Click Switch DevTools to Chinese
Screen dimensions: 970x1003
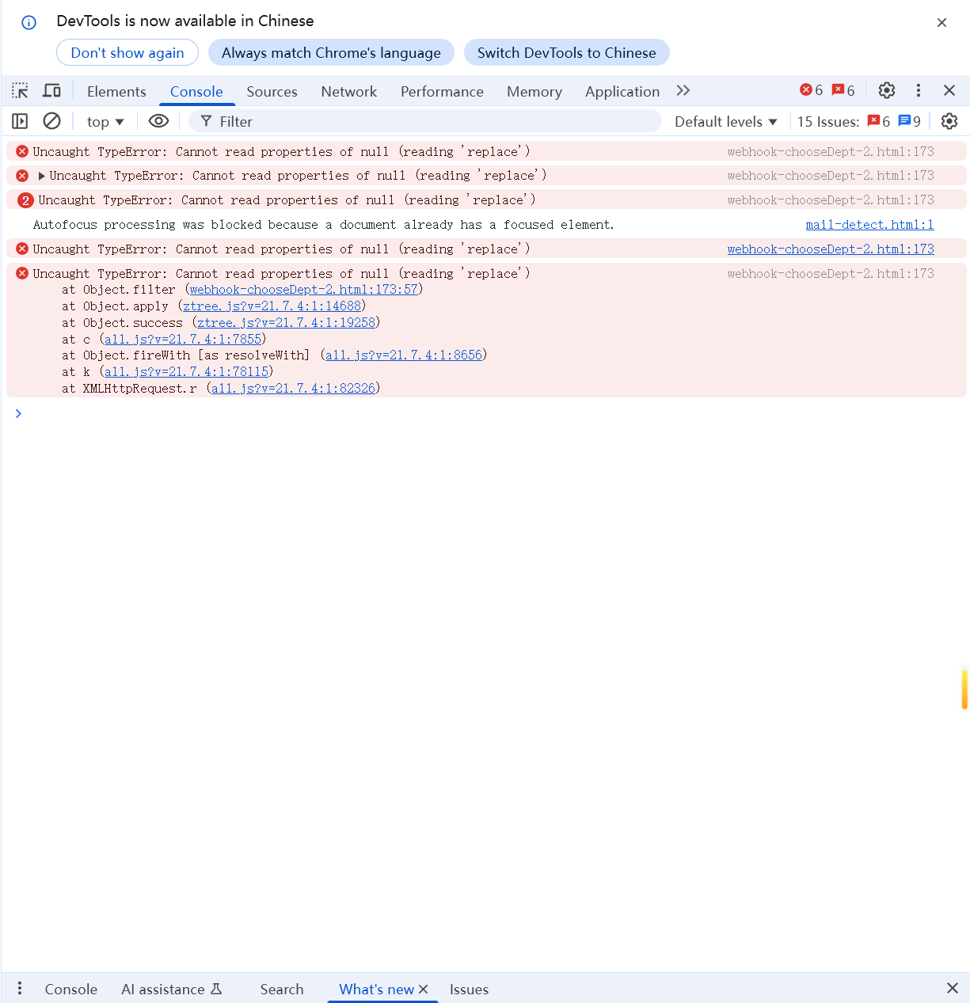click(566, 52)
